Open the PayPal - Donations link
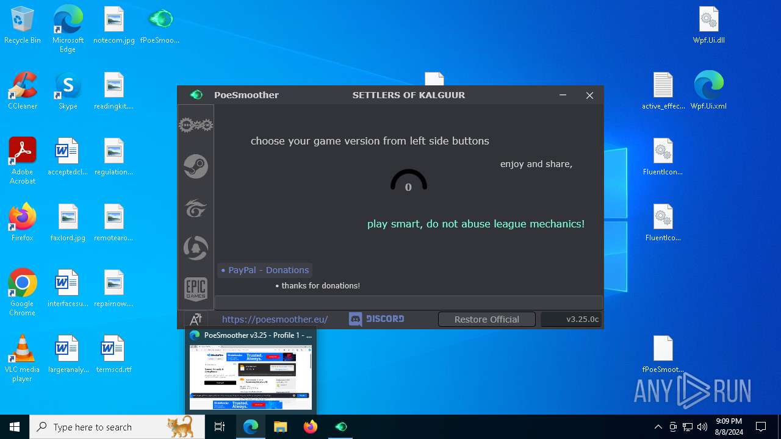781x439 pixels. (x=265, y=270)
